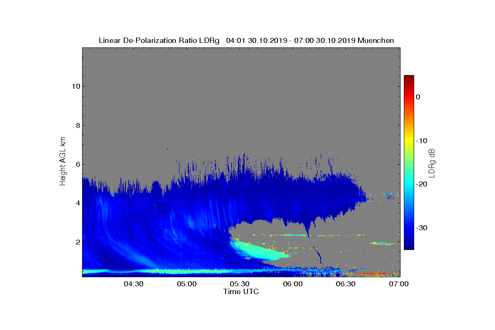Click the height tick label '4'
Viewport: 495px width, 330px height.
(78, 203)
